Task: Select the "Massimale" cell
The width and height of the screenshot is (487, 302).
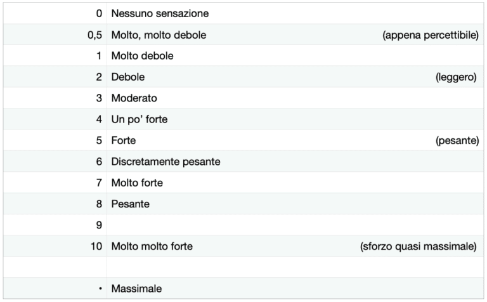Action: tap(136, 289)
